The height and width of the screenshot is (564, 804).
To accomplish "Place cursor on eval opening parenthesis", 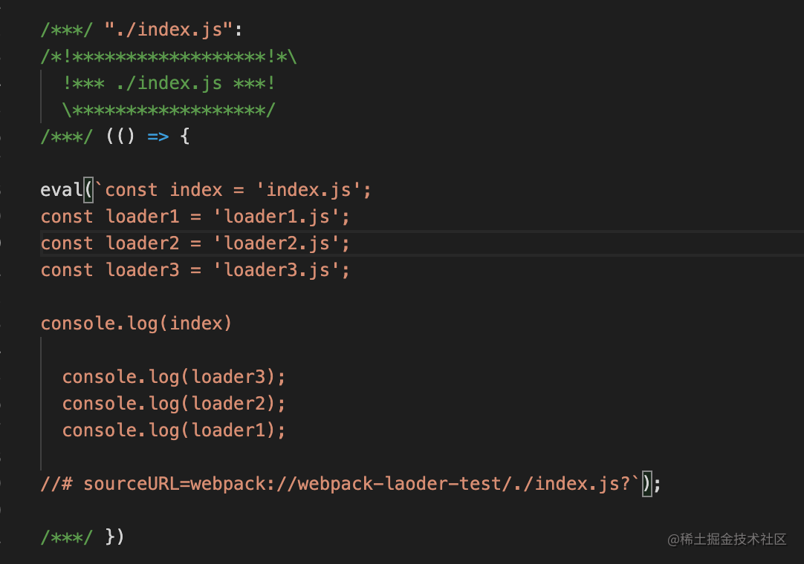I will pyautogui.click(x=88, y=189).
